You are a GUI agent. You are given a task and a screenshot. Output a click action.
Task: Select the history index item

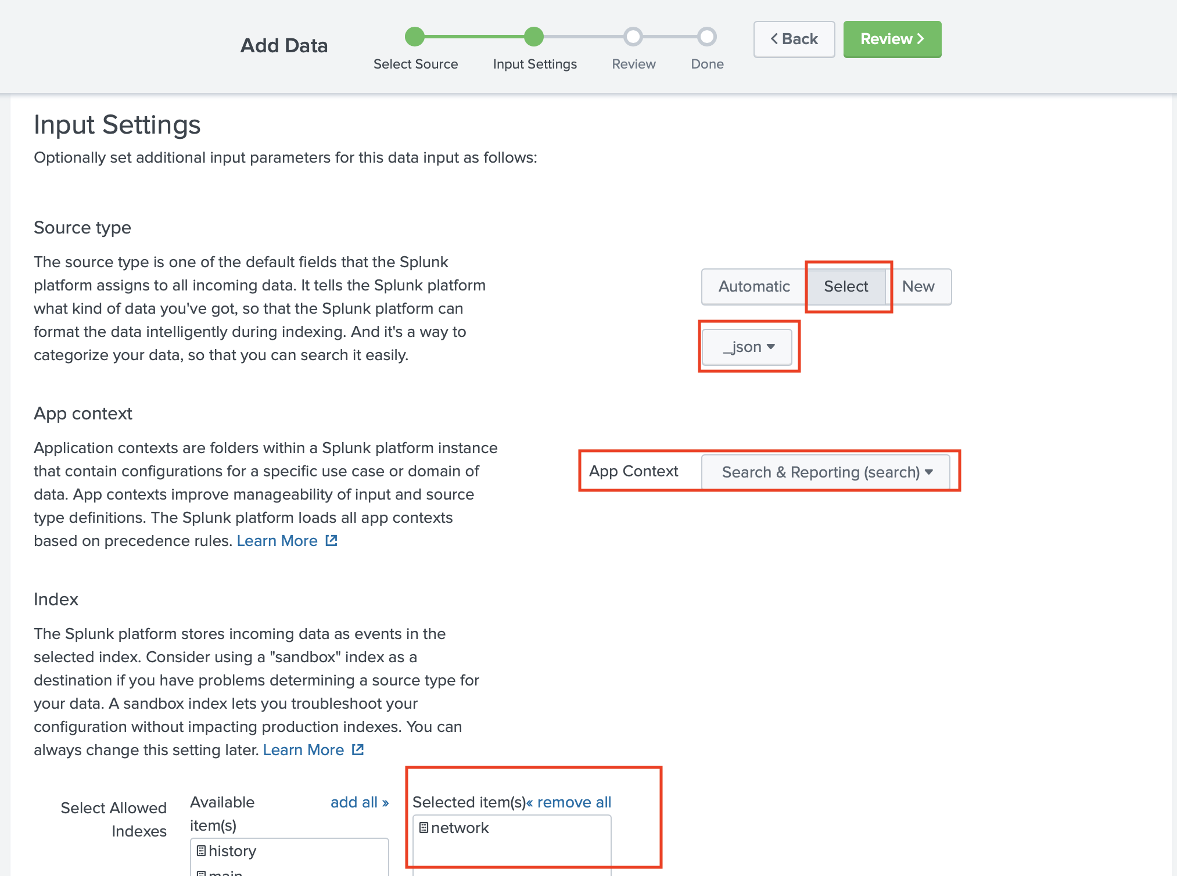232,851
